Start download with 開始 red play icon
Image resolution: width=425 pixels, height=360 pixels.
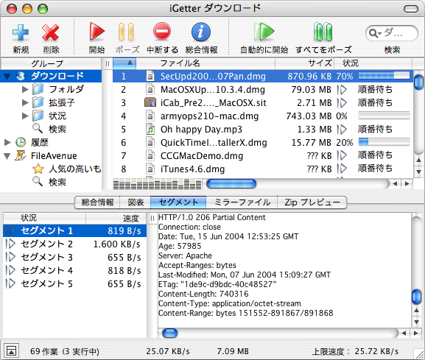(96, 32)
